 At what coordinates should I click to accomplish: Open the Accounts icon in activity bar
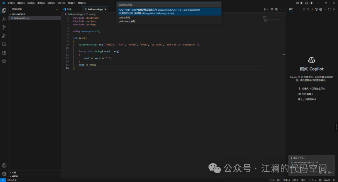tap(4, 165)
